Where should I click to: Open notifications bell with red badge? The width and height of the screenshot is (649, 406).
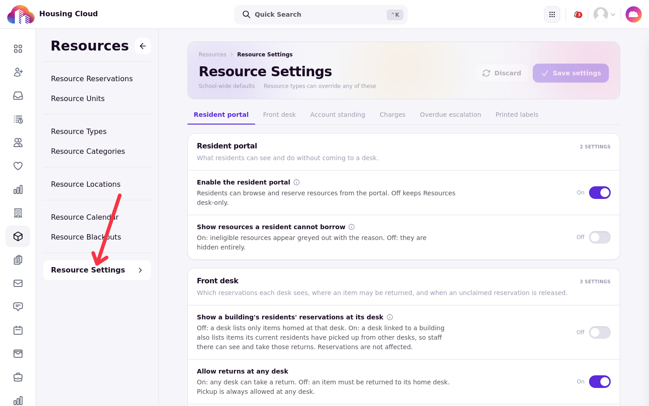click(x=577, y=14)
